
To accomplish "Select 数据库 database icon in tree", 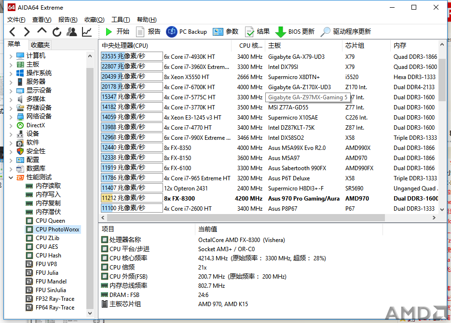I will pyautogui.click(x=20, y=168).
